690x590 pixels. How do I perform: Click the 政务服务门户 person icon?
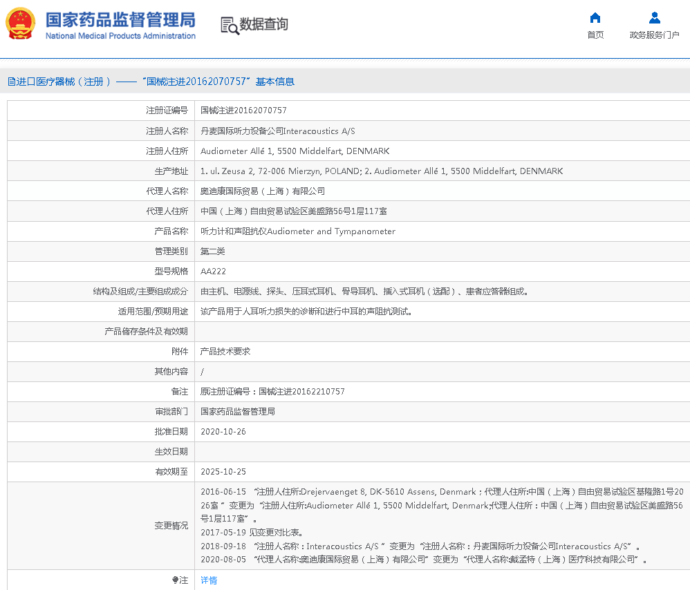pyautogui.click(x=654, y=18)
